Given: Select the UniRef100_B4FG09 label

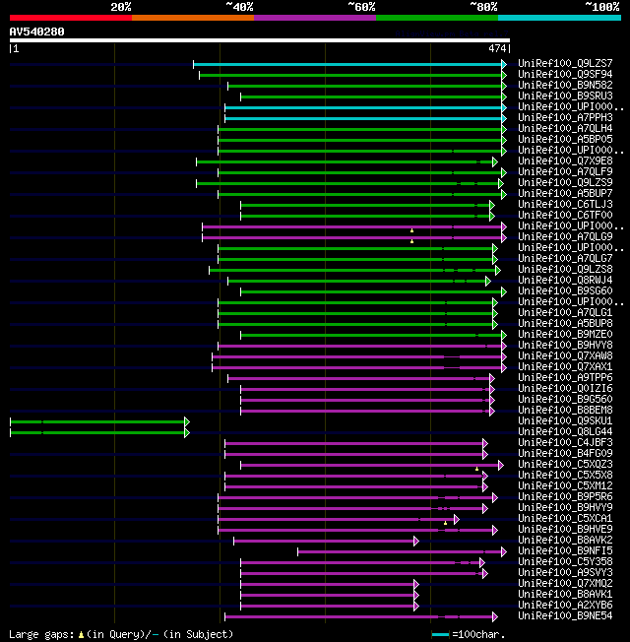Looking at the screenshot, I should pos(565,454).
